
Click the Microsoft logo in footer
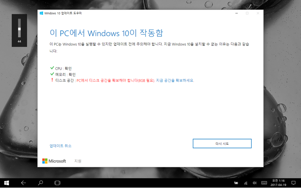click(x=54, y=161)
